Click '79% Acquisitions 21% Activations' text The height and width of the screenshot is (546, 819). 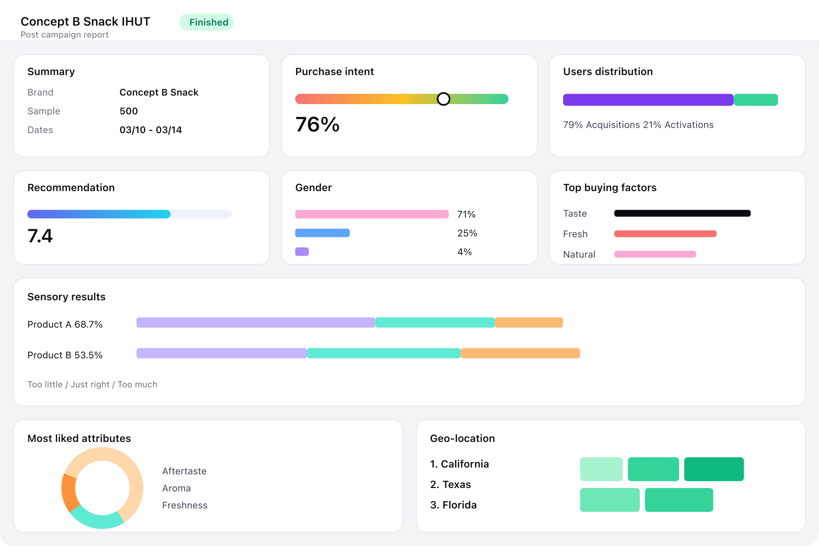coord(638,125)
